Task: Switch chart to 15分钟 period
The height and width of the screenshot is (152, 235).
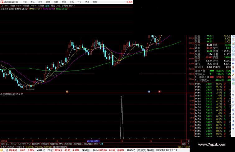Action: (26, 6)
